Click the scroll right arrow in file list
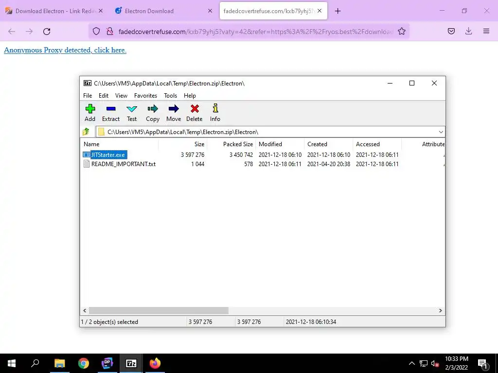The width and height of the screenshot is (498, 373). (440, 310)
